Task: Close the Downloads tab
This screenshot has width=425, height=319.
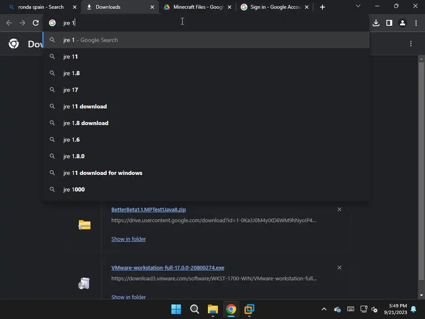Action: 152,7
